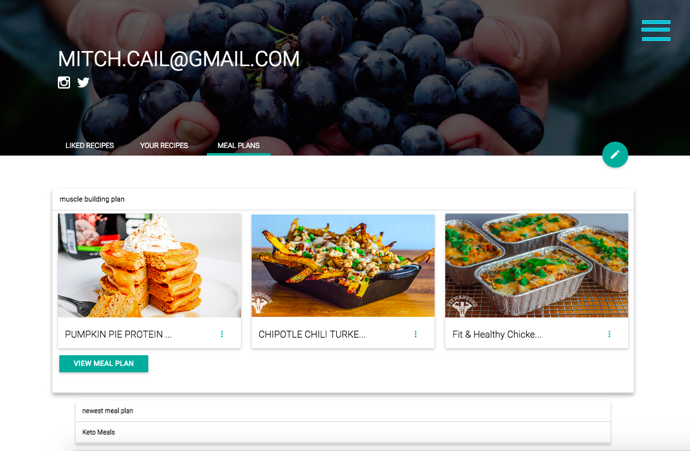Open options menu for Pumpkin Pie Protein card
Viewport: 690px width, 451px height.
pos(222,334)
